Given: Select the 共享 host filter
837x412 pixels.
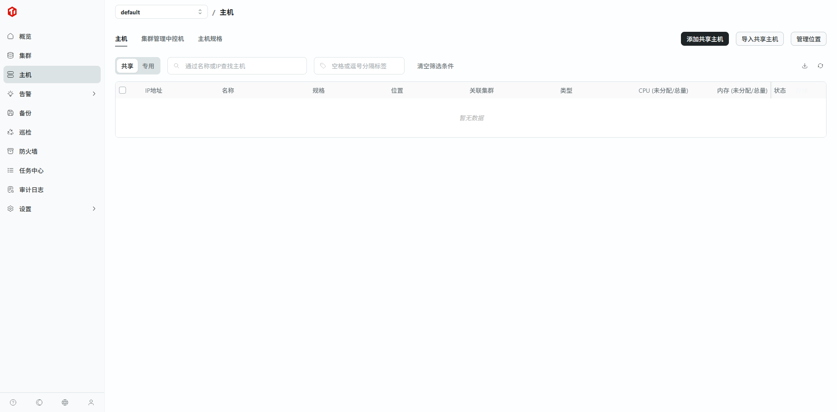Looking at the screenshot, I should pos(127,66).
